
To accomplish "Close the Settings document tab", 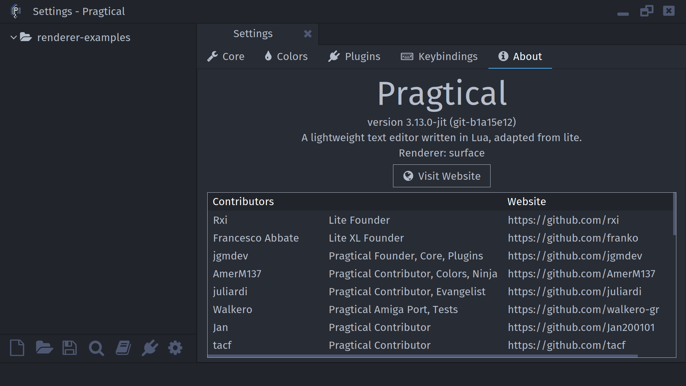I will coord(308,34).
